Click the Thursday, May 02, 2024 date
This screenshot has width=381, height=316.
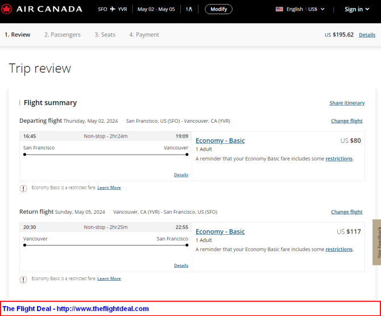[90, 121]
